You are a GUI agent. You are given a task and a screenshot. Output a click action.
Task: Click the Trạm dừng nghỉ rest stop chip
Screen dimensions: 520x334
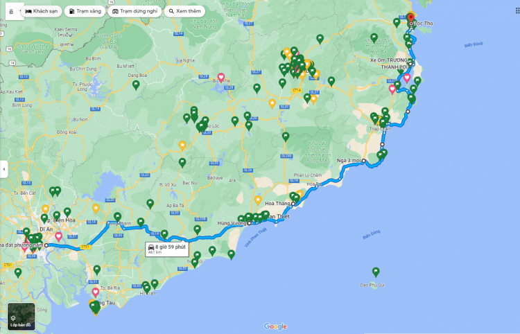(135, 11)
